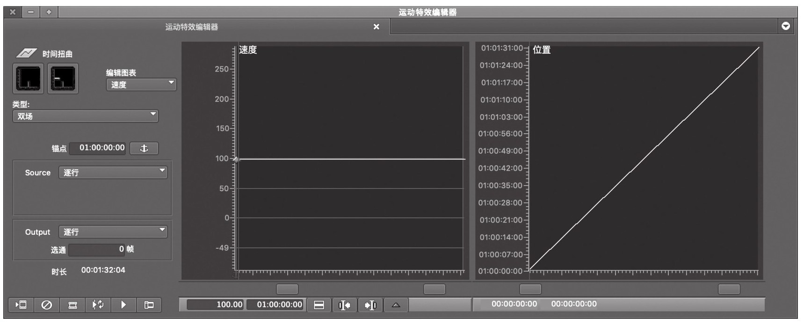Open the 类型 dropdown showing 双场
Viewport: 804px width, 324px height.
click(x=85, y=116)
